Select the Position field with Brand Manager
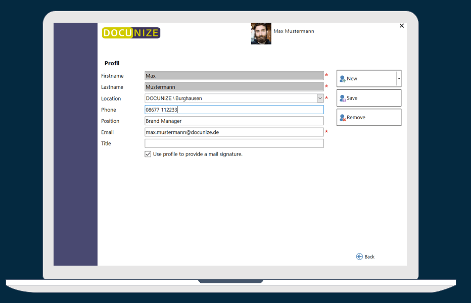Screen dimensions: 471x303 233,121
